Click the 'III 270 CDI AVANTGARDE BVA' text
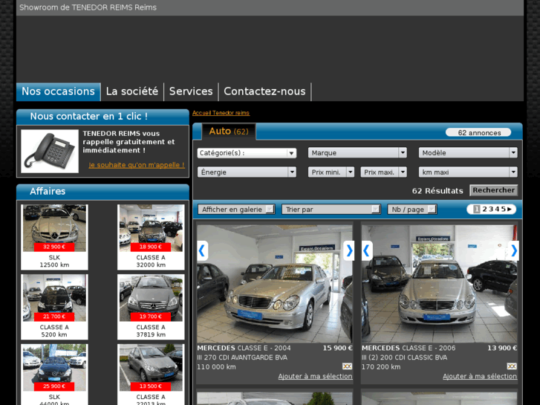Viewport: 540px width, 405px height. 242,357
